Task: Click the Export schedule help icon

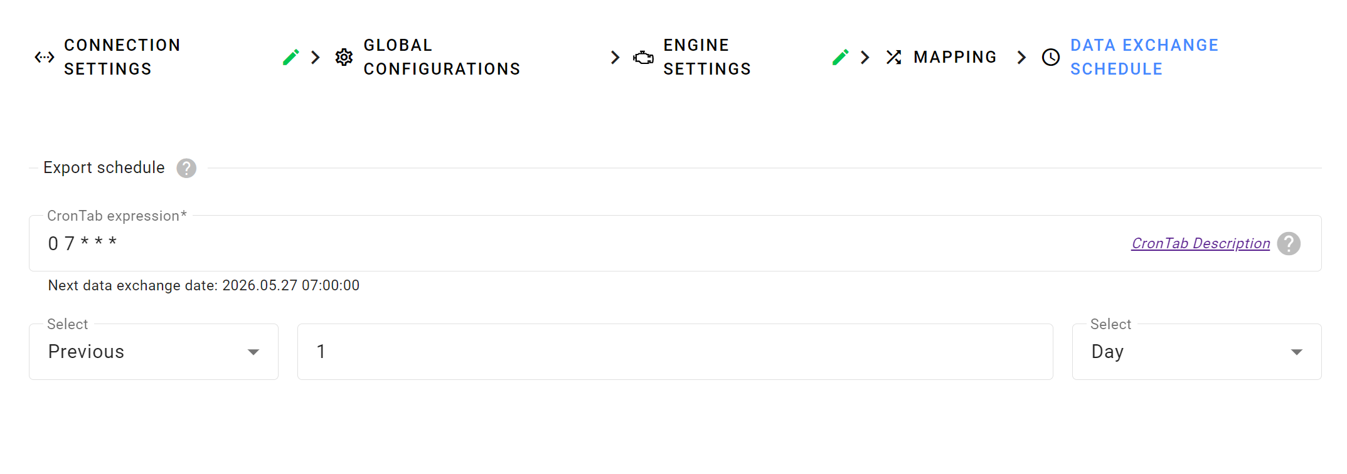Action: pos(186,168)
